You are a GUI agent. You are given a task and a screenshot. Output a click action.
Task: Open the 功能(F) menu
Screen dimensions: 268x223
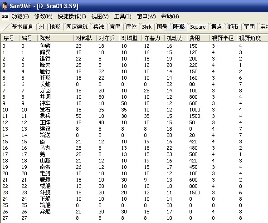20,16
